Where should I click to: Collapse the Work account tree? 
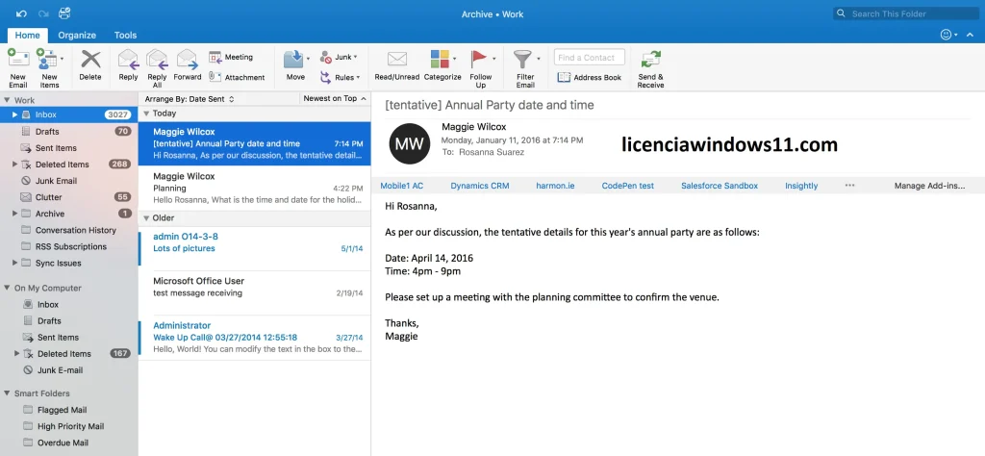tap(7, 100)
